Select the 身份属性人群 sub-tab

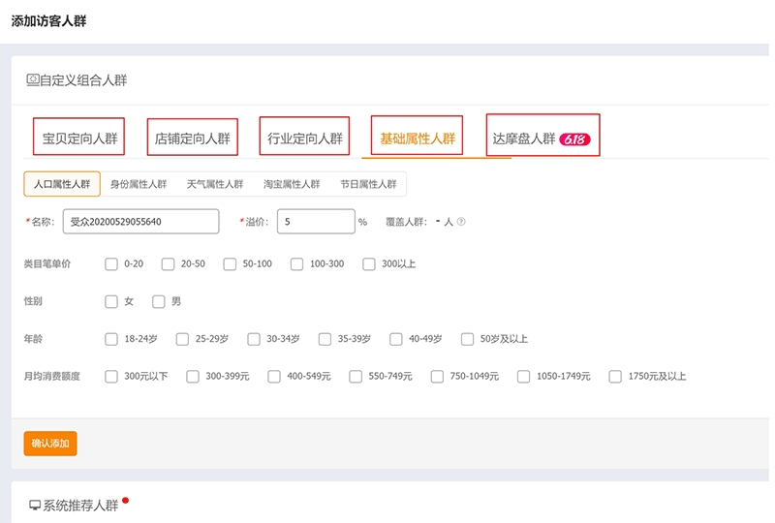coord(139,183)
